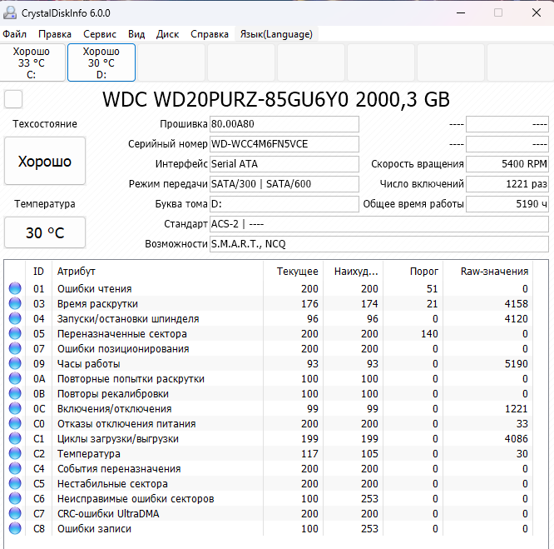This screenshot has width=554, height=549.
Task: Open the Сервис menu
Action: (x=100, y=34)
